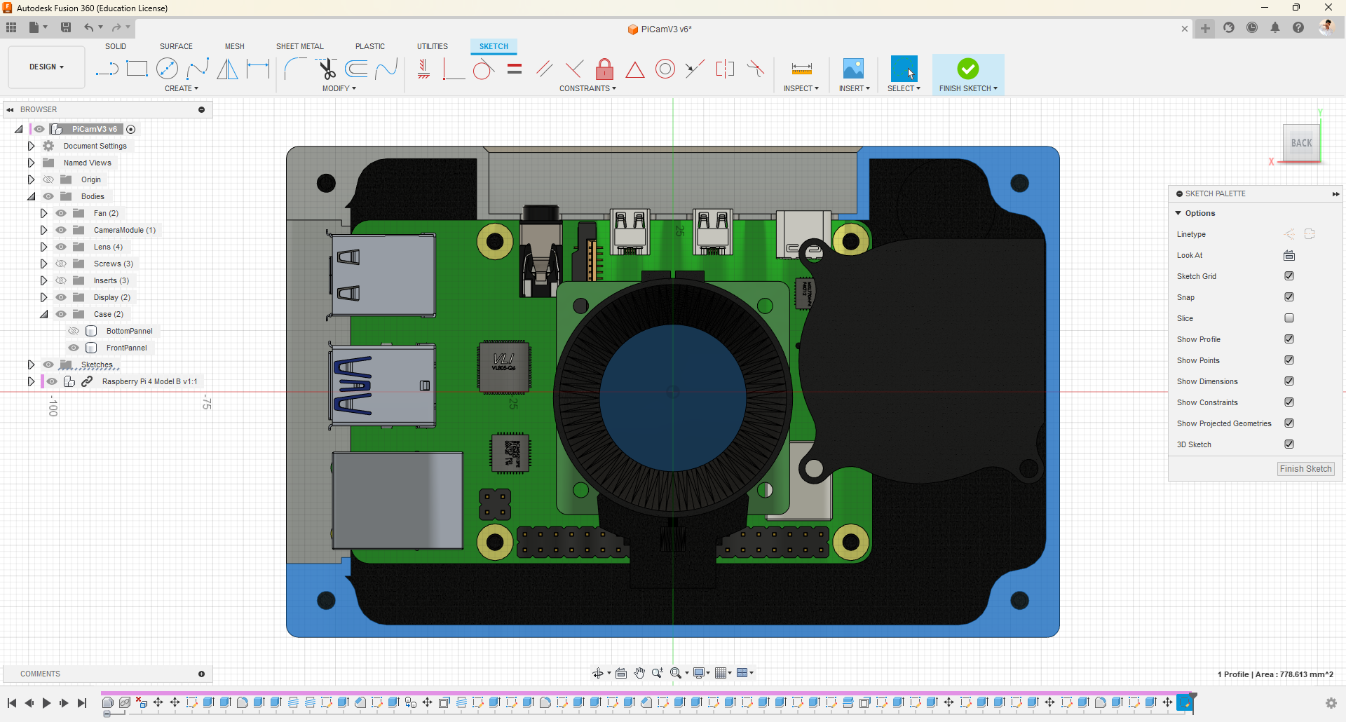Hide the FrontPannel body

point(74,348)
